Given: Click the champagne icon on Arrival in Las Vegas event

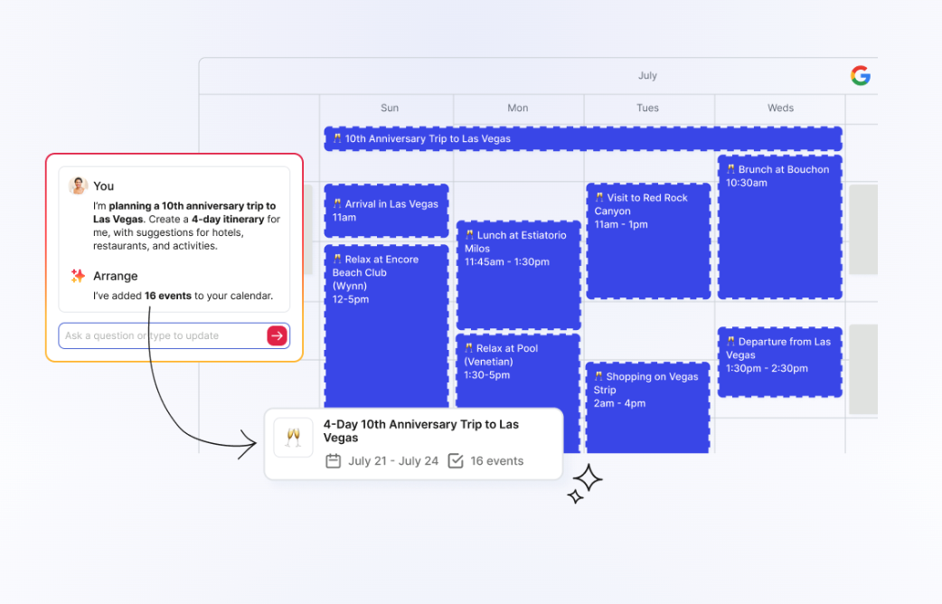Looking at the screenshot, I should 337,203.
